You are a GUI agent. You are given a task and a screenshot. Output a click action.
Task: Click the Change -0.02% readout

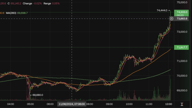32,4
